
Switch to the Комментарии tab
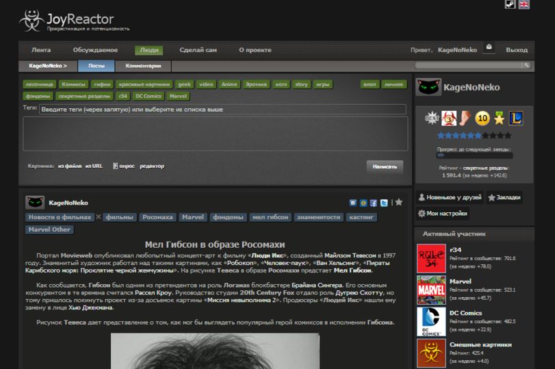(143, 66)
